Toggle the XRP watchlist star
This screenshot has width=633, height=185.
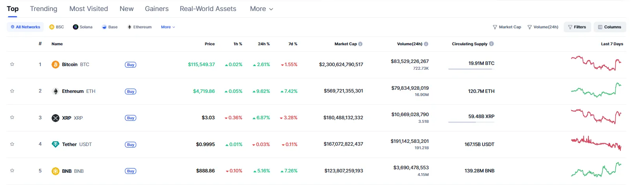12,117
